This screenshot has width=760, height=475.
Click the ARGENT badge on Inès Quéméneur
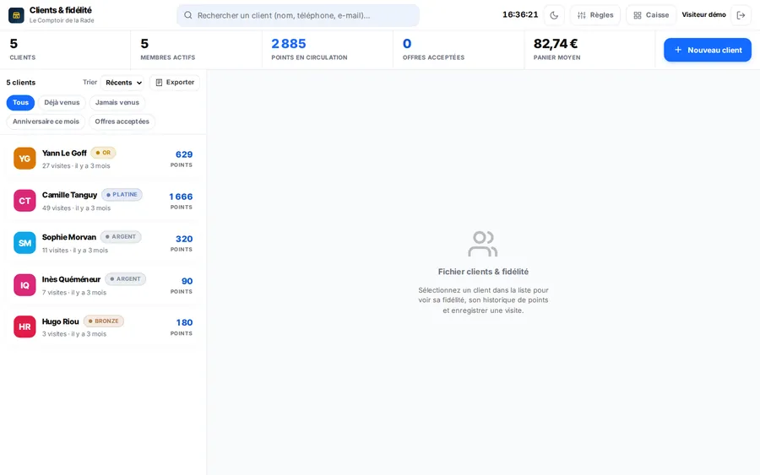(125, 279)
